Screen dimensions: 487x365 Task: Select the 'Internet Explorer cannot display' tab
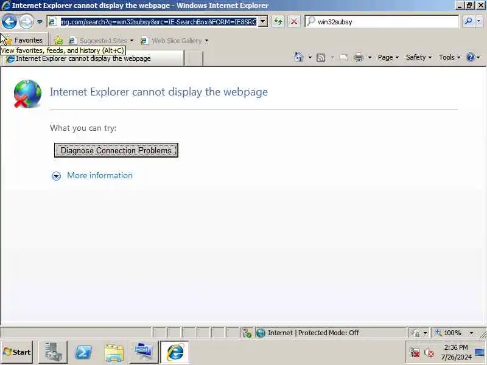tap(93, 58)
